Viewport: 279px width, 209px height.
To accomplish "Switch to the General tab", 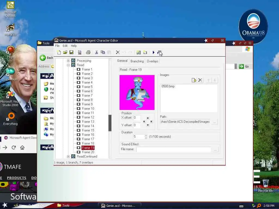I will point(122,61).
